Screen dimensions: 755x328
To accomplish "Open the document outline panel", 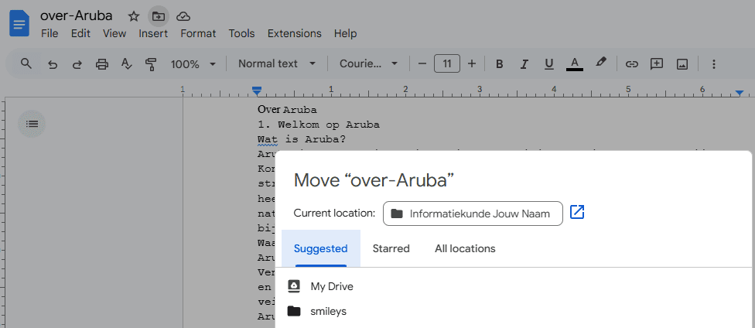I will pyautogui.click(x=32, y=123).
